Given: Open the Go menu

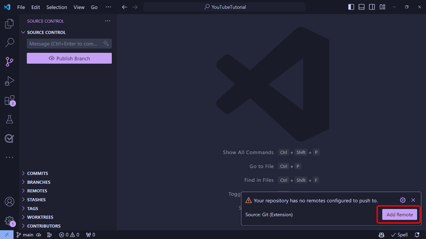Looking at the screenshot, I should (x=94, y=7).
